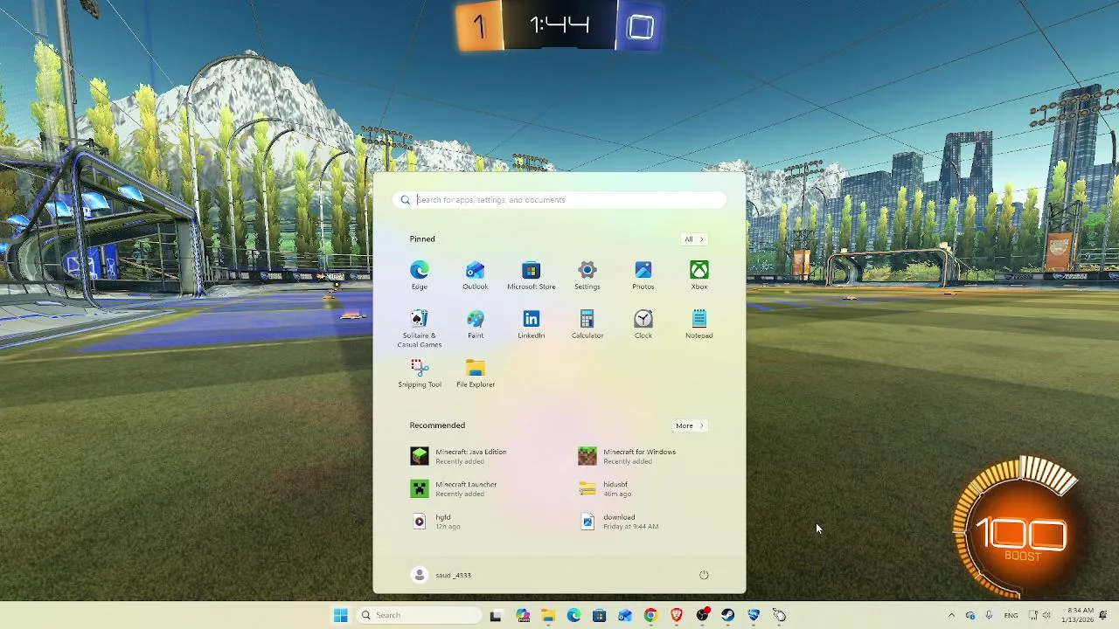Open pinned File Explorer in Start menu
Image resolution: width=1119 pixels, height=629 pixels.
(x=476, y=373)
